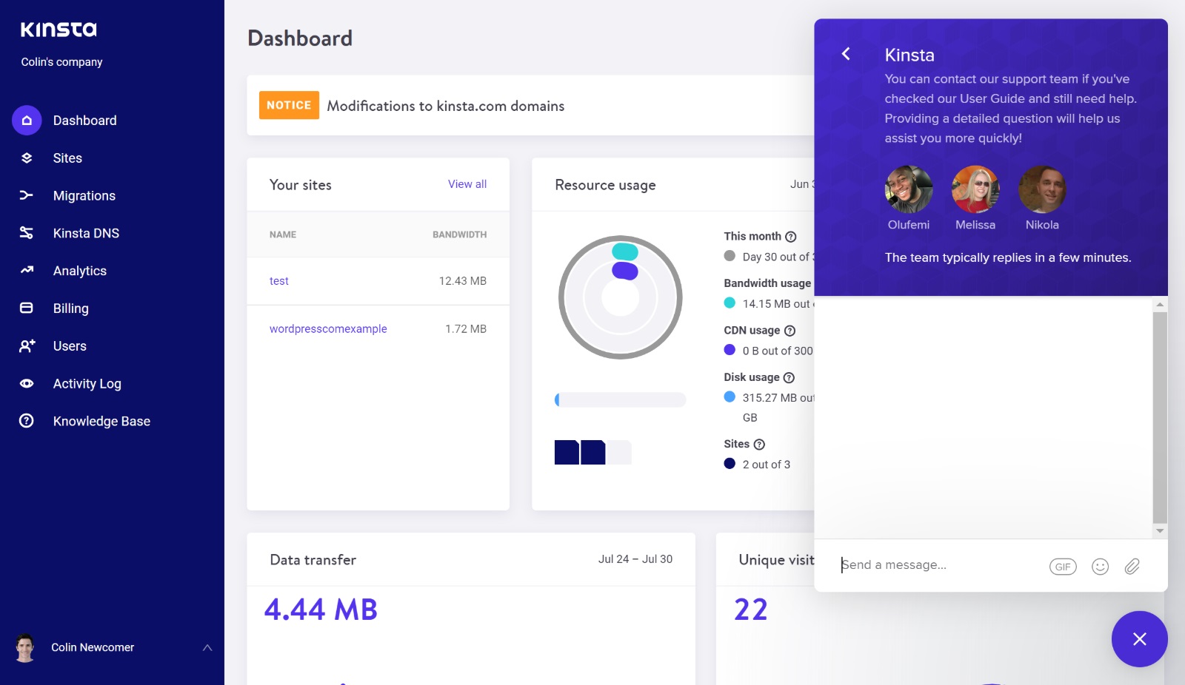Click Melissa's support avatar
Image resolution: width=1185 pixels, height=685 pixels.
(x=975, y=189)
